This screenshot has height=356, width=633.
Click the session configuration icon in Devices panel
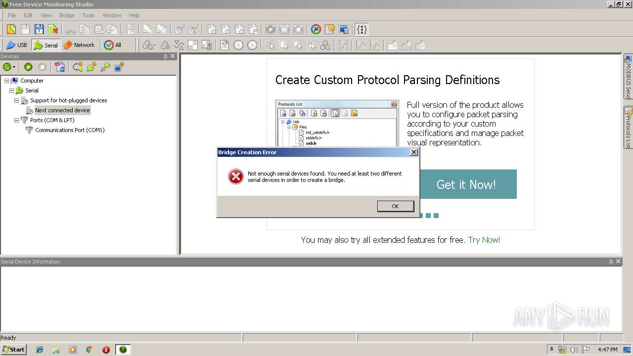tap(60, 67)
